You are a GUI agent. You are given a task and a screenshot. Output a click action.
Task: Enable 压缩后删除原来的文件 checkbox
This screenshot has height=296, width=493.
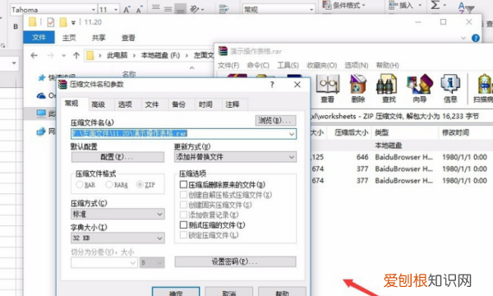click(x=183, y=184)
